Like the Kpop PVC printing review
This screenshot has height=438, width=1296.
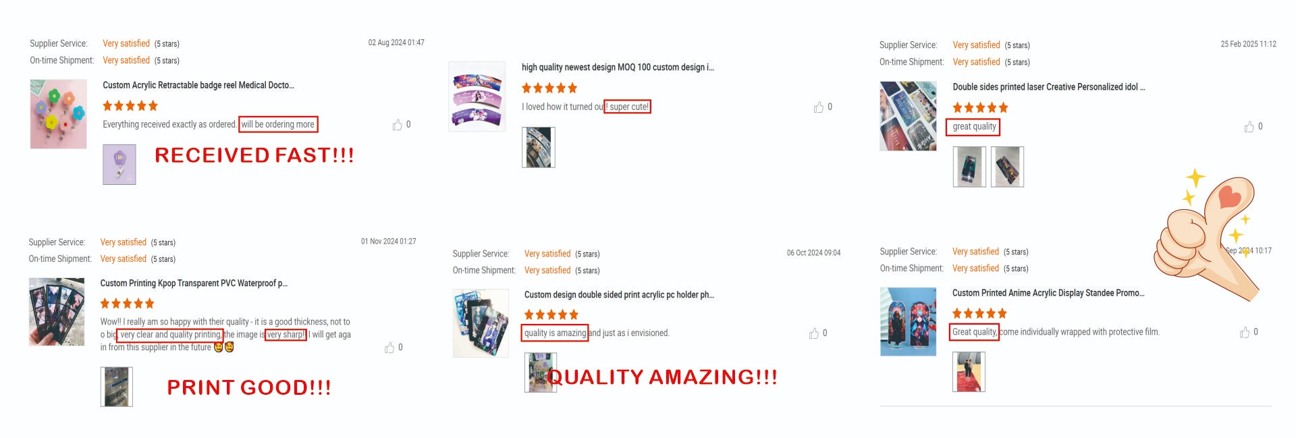(389, 348)
